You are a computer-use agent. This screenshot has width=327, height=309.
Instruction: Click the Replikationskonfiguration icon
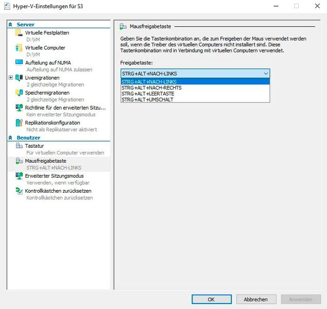tap(19, 123)
